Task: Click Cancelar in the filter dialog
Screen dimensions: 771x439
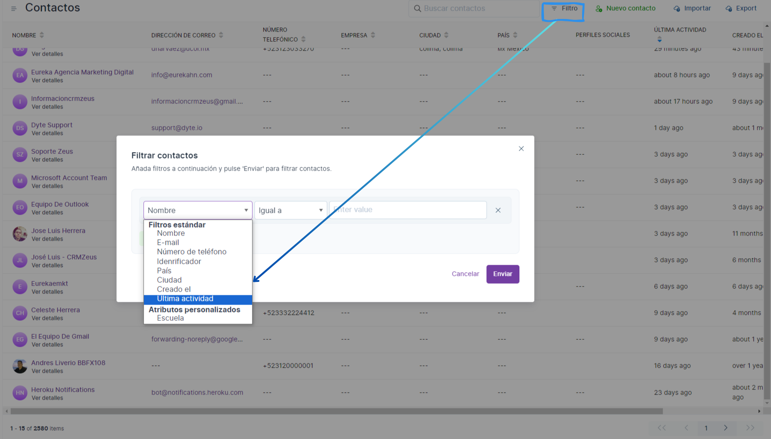Action: point(465,274)
